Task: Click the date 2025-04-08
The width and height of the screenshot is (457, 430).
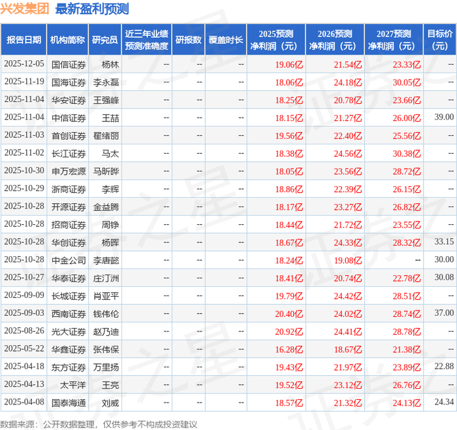Action: pyautogui.click(x=24, y=402)
